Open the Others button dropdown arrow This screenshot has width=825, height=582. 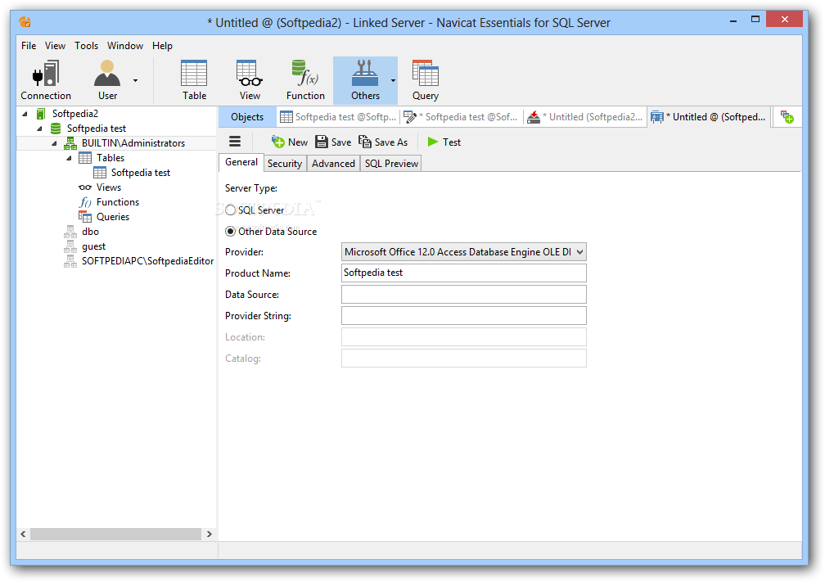[x=393, y=80]
